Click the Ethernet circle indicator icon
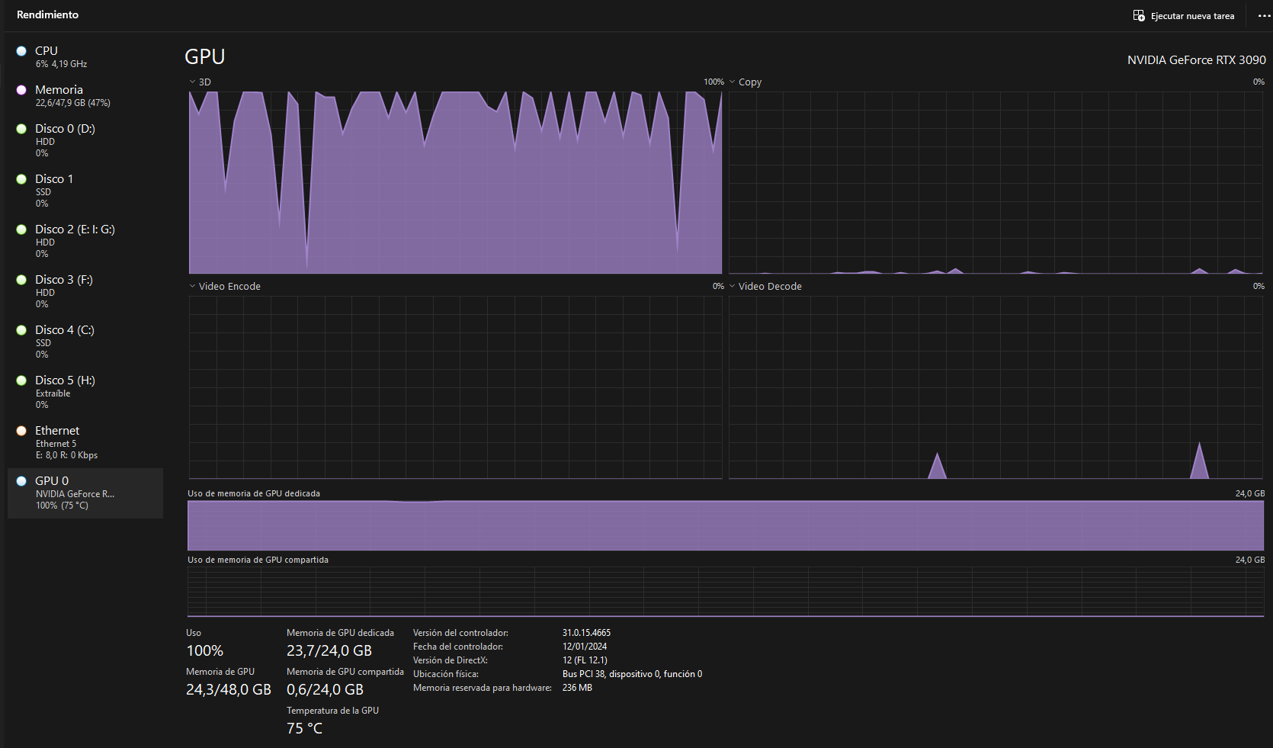Viewport: 1273px width, 748px height. coord(21,431)
